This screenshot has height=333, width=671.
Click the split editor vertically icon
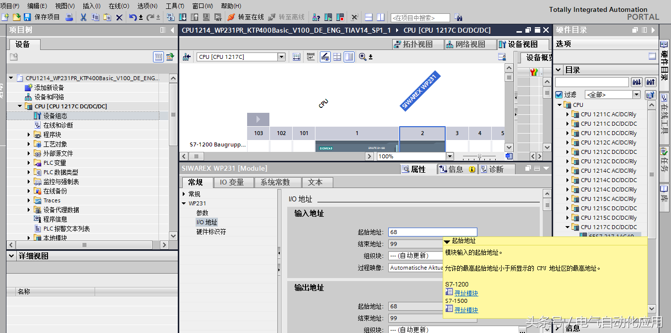coord(380,17)
